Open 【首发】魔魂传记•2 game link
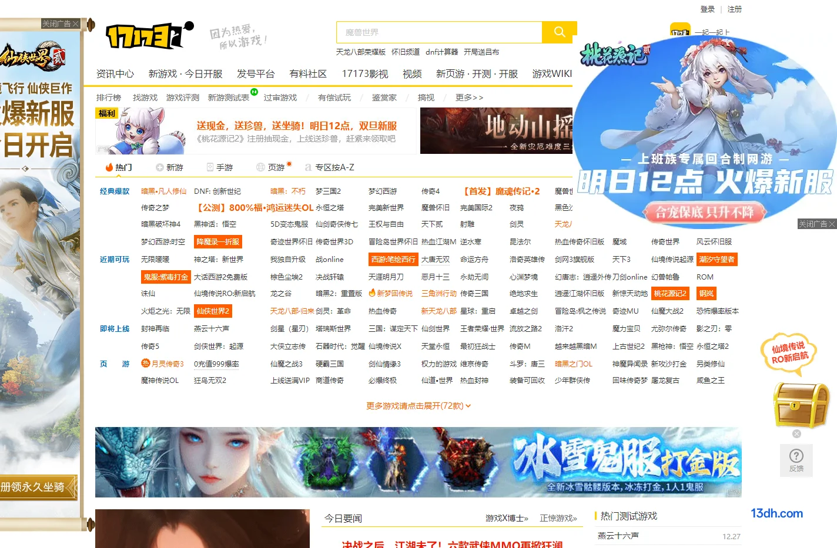Viewport: 837px width, 548px height. pos(500,191)
